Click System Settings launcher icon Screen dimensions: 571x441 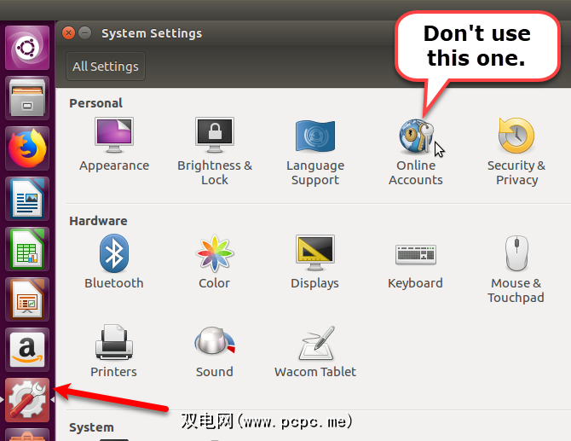[x=27, y=400]
